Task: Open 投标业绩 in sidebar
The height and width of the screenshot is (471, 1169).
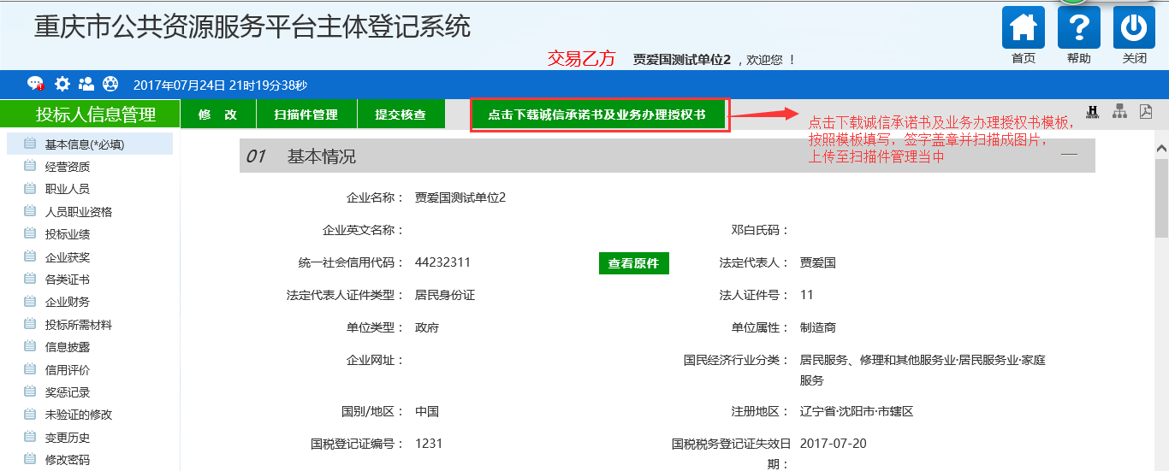Action: [x=68, y=233]
